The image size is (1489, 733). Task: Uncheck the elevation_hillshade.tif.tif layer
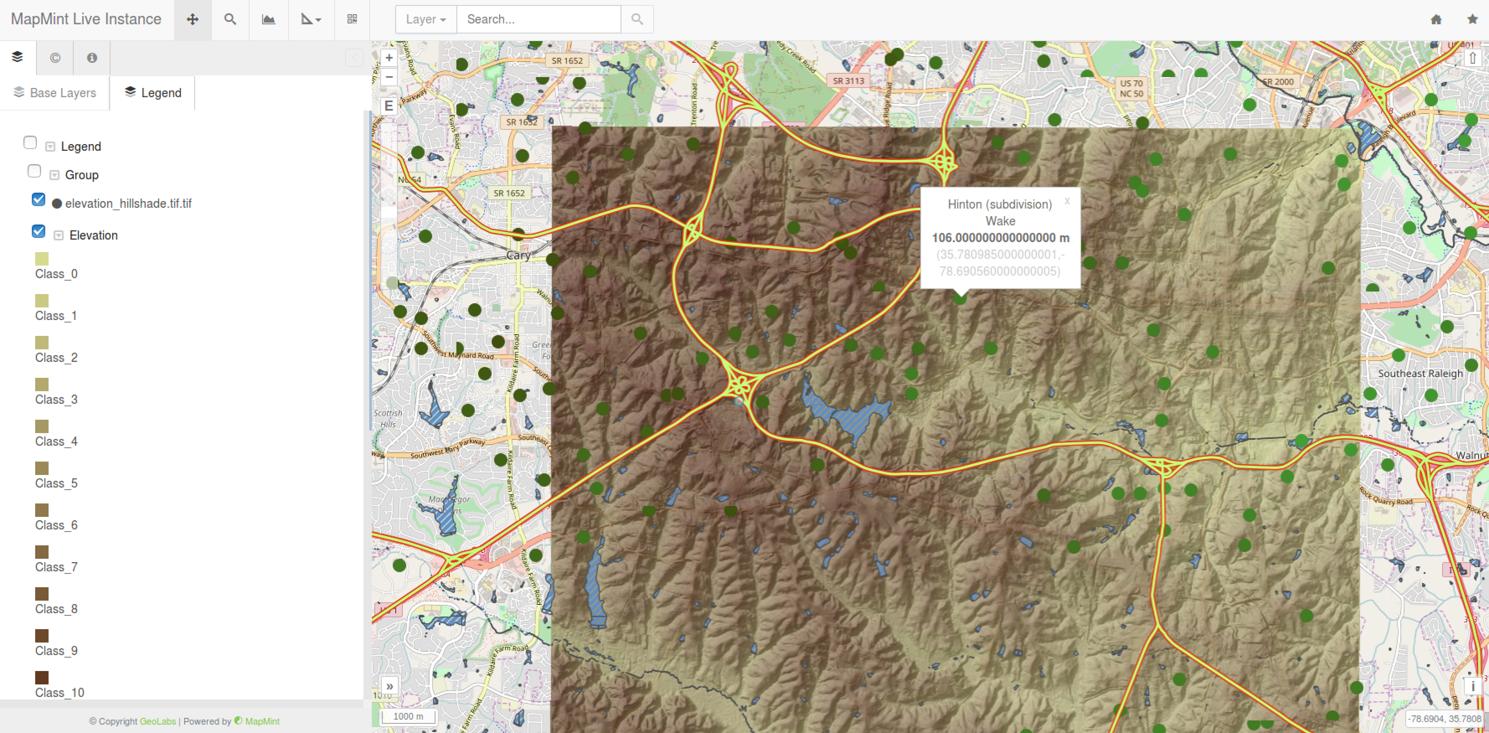(39, 199)
